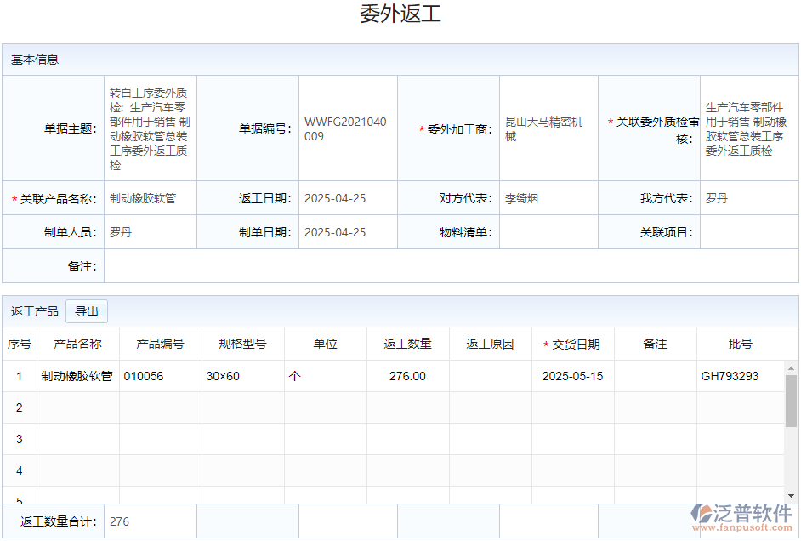Viewport: 801px width, 541px height.
Task: Select row number 2 in the table
Action: click(20, 407)
